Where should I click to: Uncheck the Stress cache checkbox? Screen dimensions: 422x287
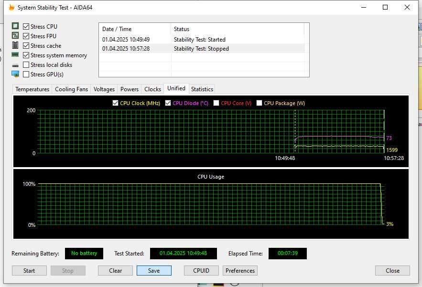point(26,46)
